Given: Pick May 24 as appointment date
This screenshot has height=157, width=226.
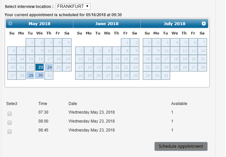Looking at the screenshot, I should [49, 67].
